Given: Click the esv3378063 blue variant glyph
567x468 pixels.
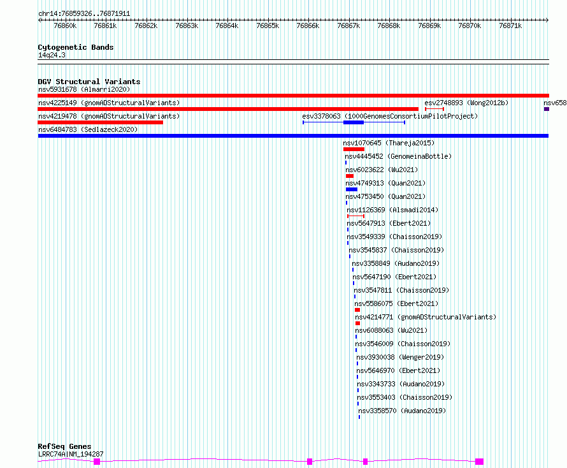Looking at the screenshot, I should pos(354,122).
